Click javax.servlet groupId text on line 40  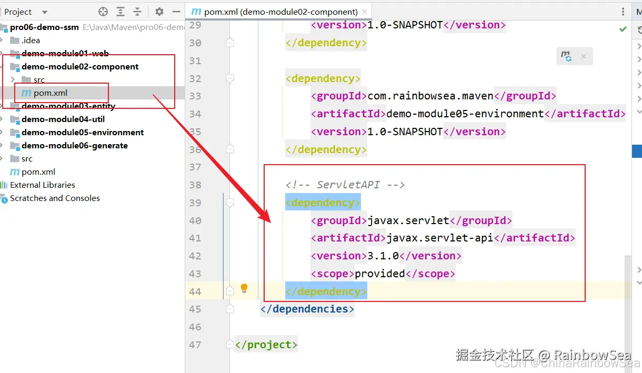point(408,220)
